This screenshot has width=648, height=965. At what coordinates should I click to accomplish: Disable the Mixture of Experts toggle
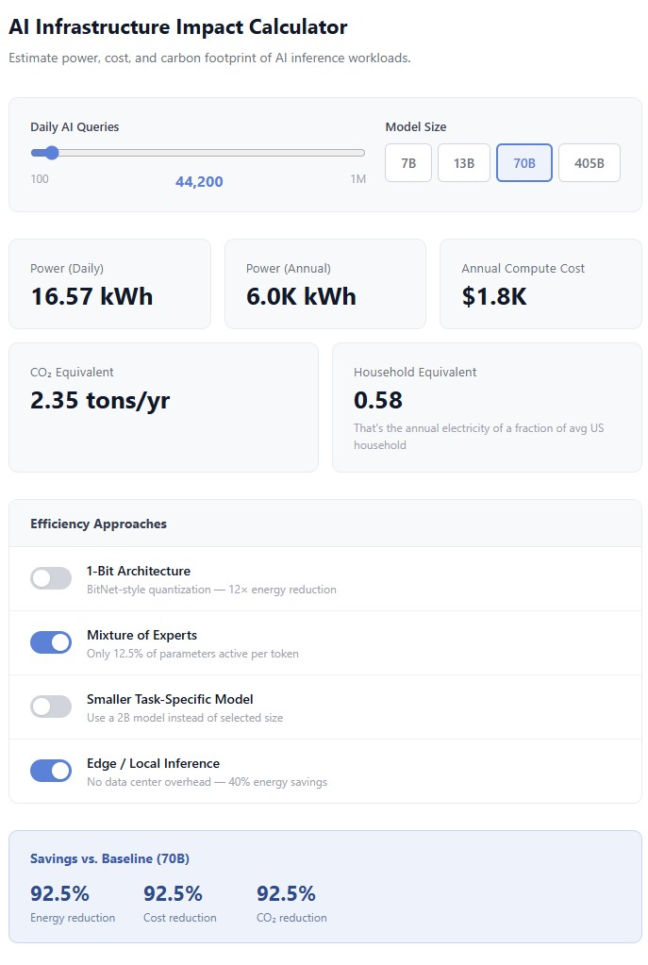tap(51, 641)
